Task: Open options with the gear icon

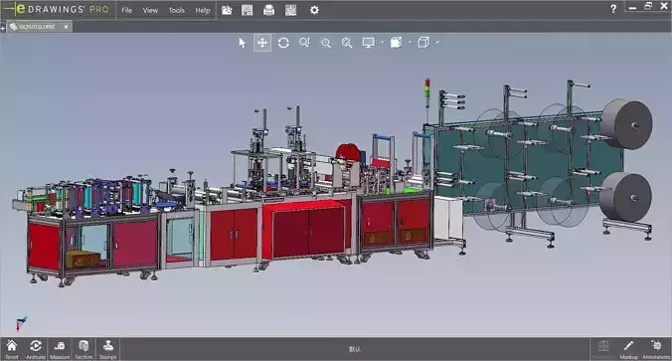Action: coord(314,10)
